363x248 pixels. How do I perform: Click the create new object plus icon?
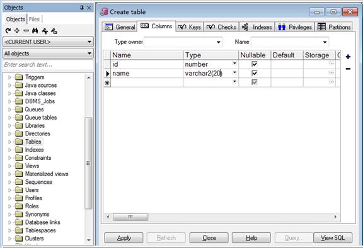click(17, 30)
